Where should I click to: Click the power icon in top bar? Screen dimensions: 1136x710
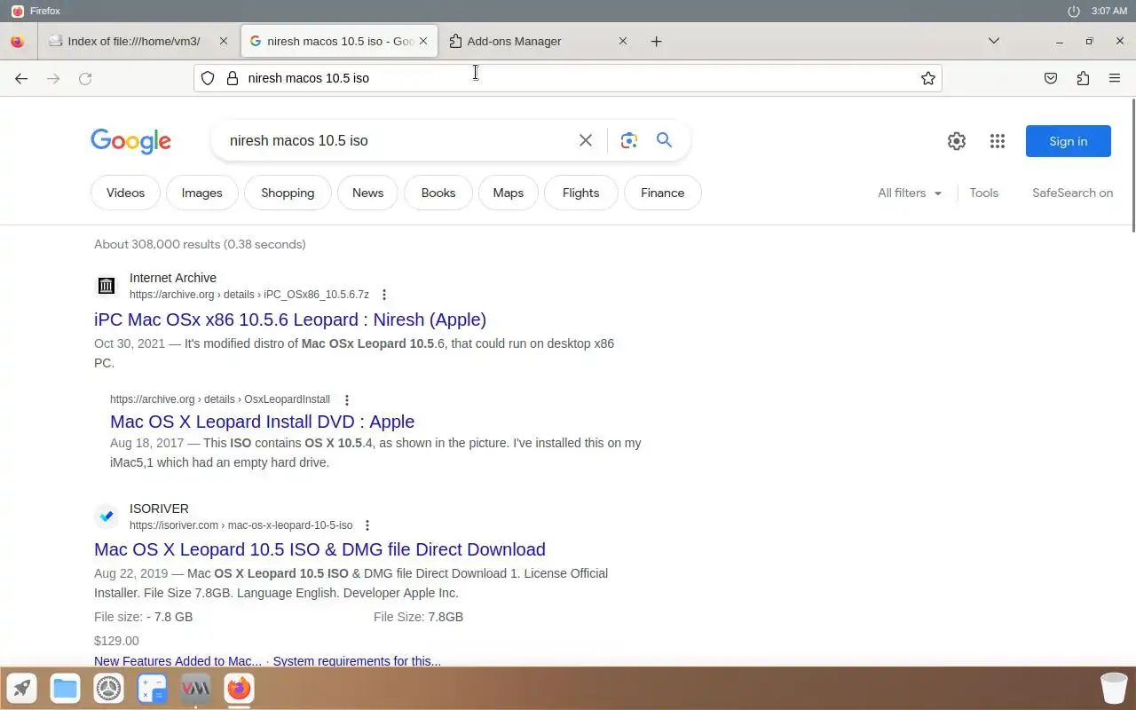[1074, 11]
